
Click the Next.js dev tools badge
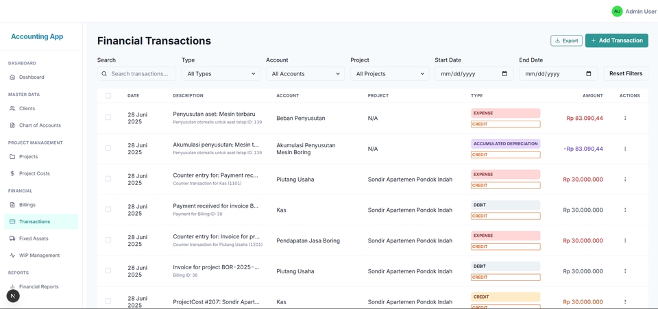pos(13,296)
